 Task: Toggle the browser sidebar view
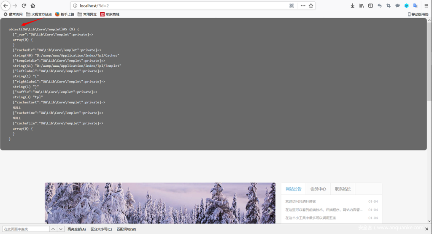(370, 5)
